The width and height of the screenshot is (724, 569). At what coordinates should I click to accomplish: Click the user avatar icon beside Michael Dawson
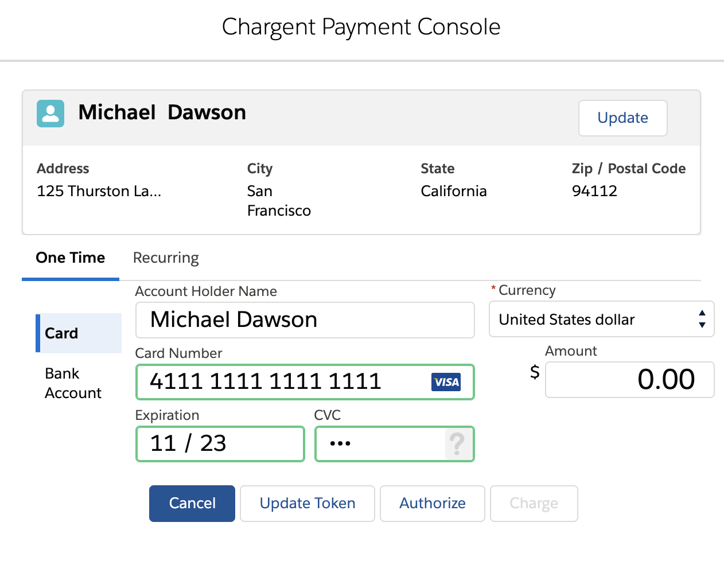[50, 114]
